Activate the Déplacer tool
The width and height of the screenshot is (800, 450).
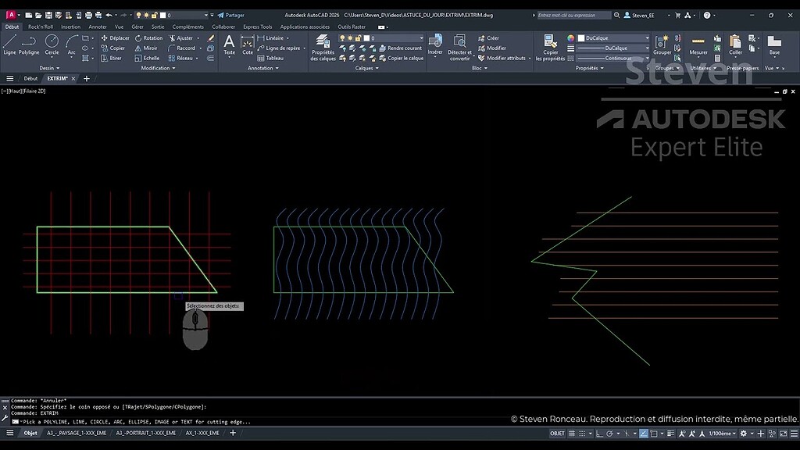117,37
